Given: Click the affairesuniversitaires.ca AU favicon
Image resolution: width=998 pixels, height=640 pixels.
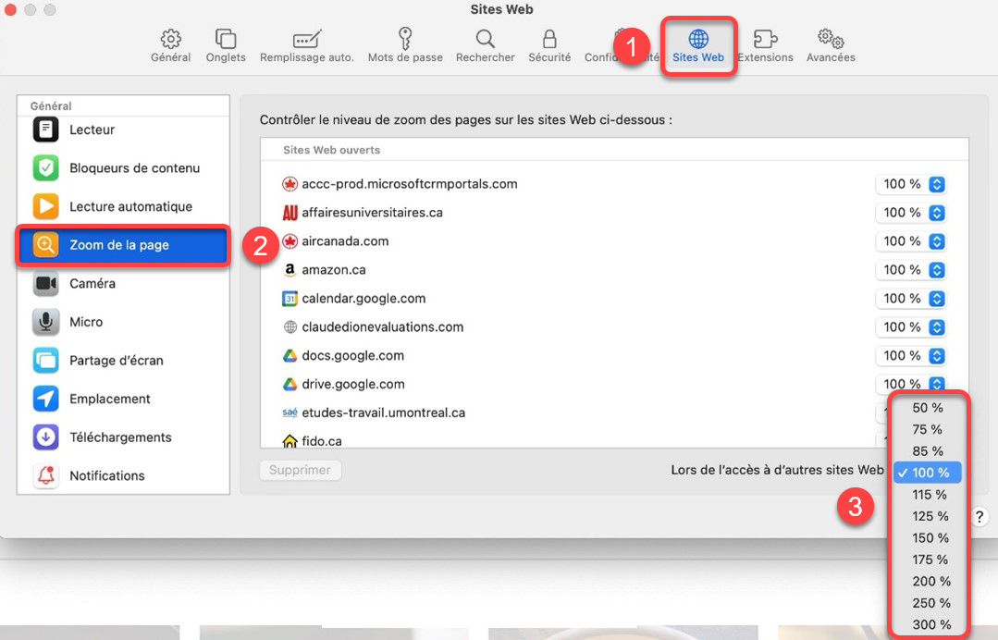Looking at the screenshot, I should [x=290, y=213].
